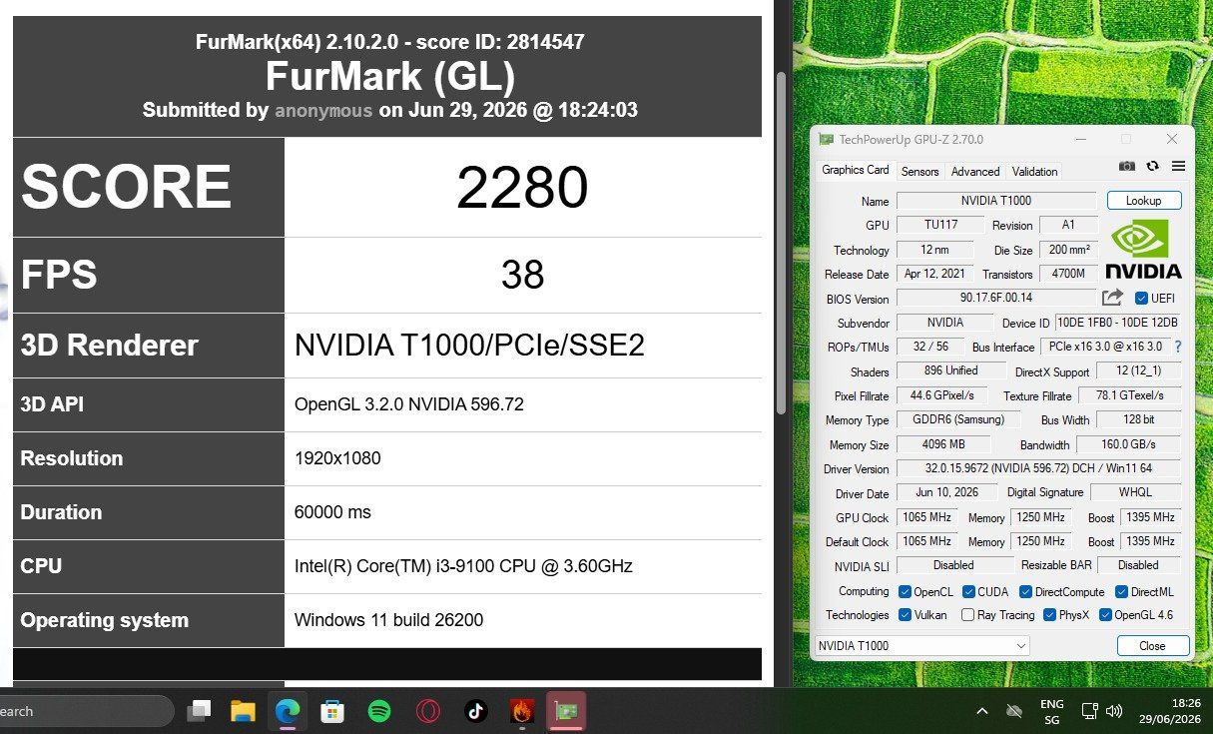Click the BIOS Version field 90.17.6F.00.14
Screen dimensions: 1213x734
coord(995,298)
